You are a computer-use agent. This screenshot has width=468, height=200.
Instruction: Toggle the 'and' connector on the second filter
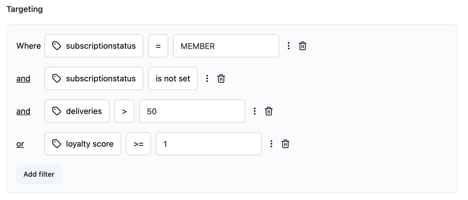(x=23, y=78)
